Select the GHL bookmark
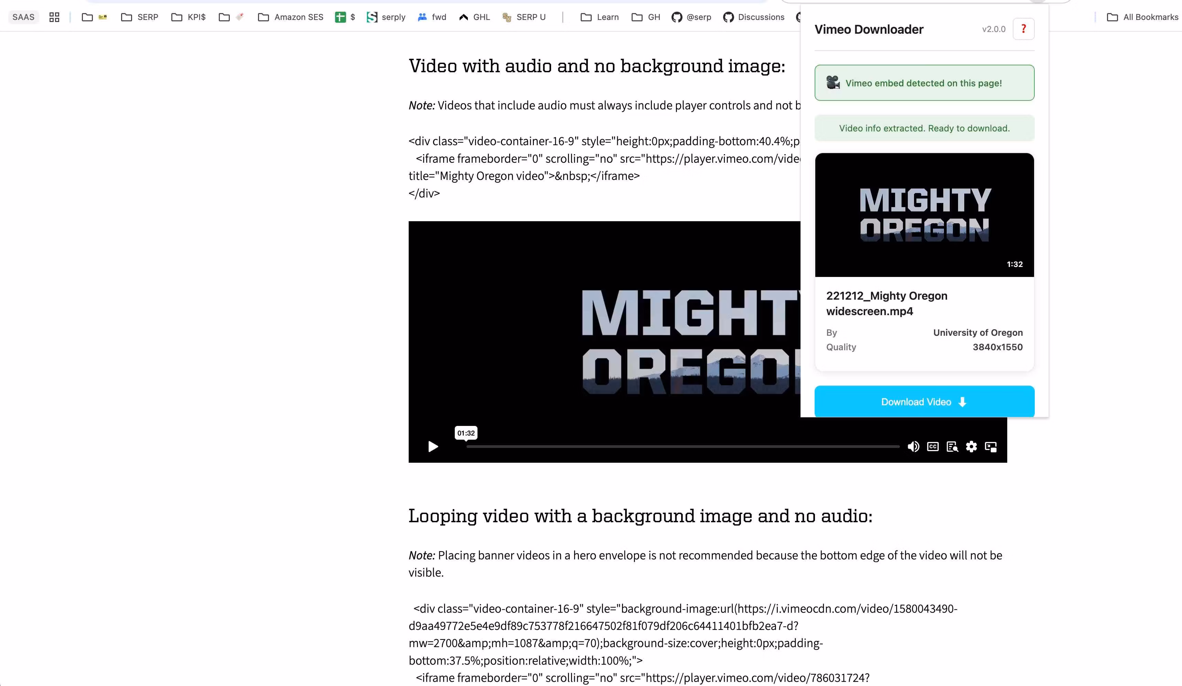Screen dimensions: 1182x686 [x=474, y=17]
